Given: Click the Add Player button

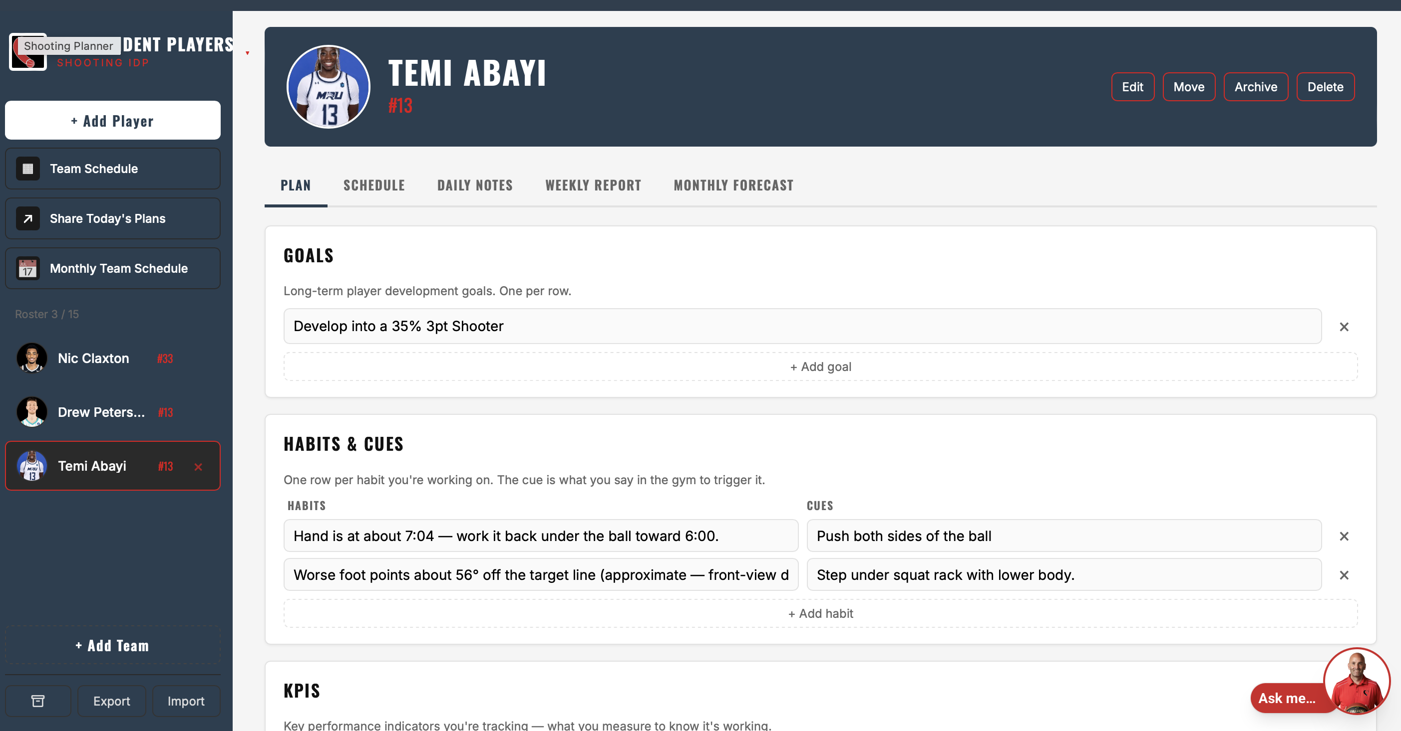Looking at the screenshot, I should (112, 121).
